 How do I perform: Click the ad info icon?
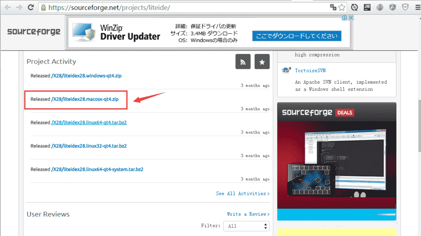(344, 18)
